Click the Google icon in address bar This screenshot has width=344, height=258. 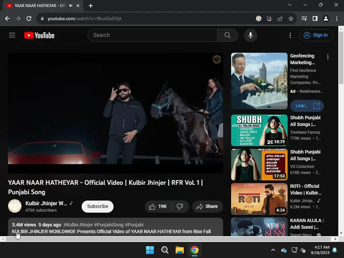[259, 19]
